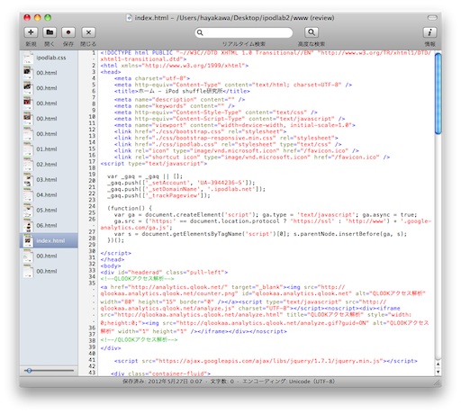Click the meta name="viewport" code line

(235, 125)
